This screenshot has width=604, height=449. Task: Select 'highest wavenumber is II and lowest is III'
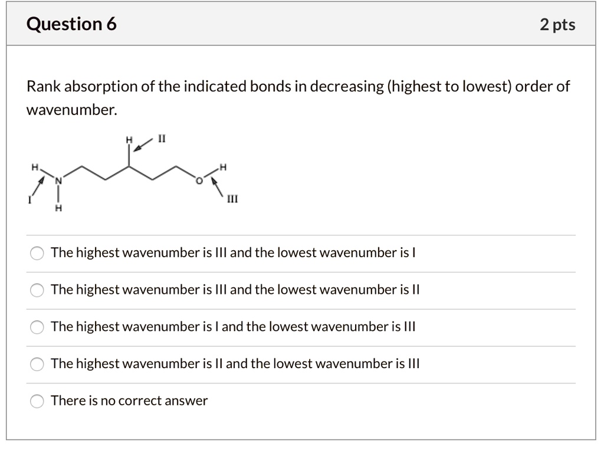point(37,364)
